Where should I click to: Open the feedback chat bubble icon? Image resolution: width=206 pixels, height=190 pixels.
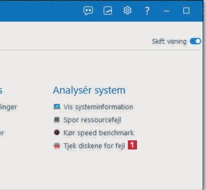click(88, 11)
